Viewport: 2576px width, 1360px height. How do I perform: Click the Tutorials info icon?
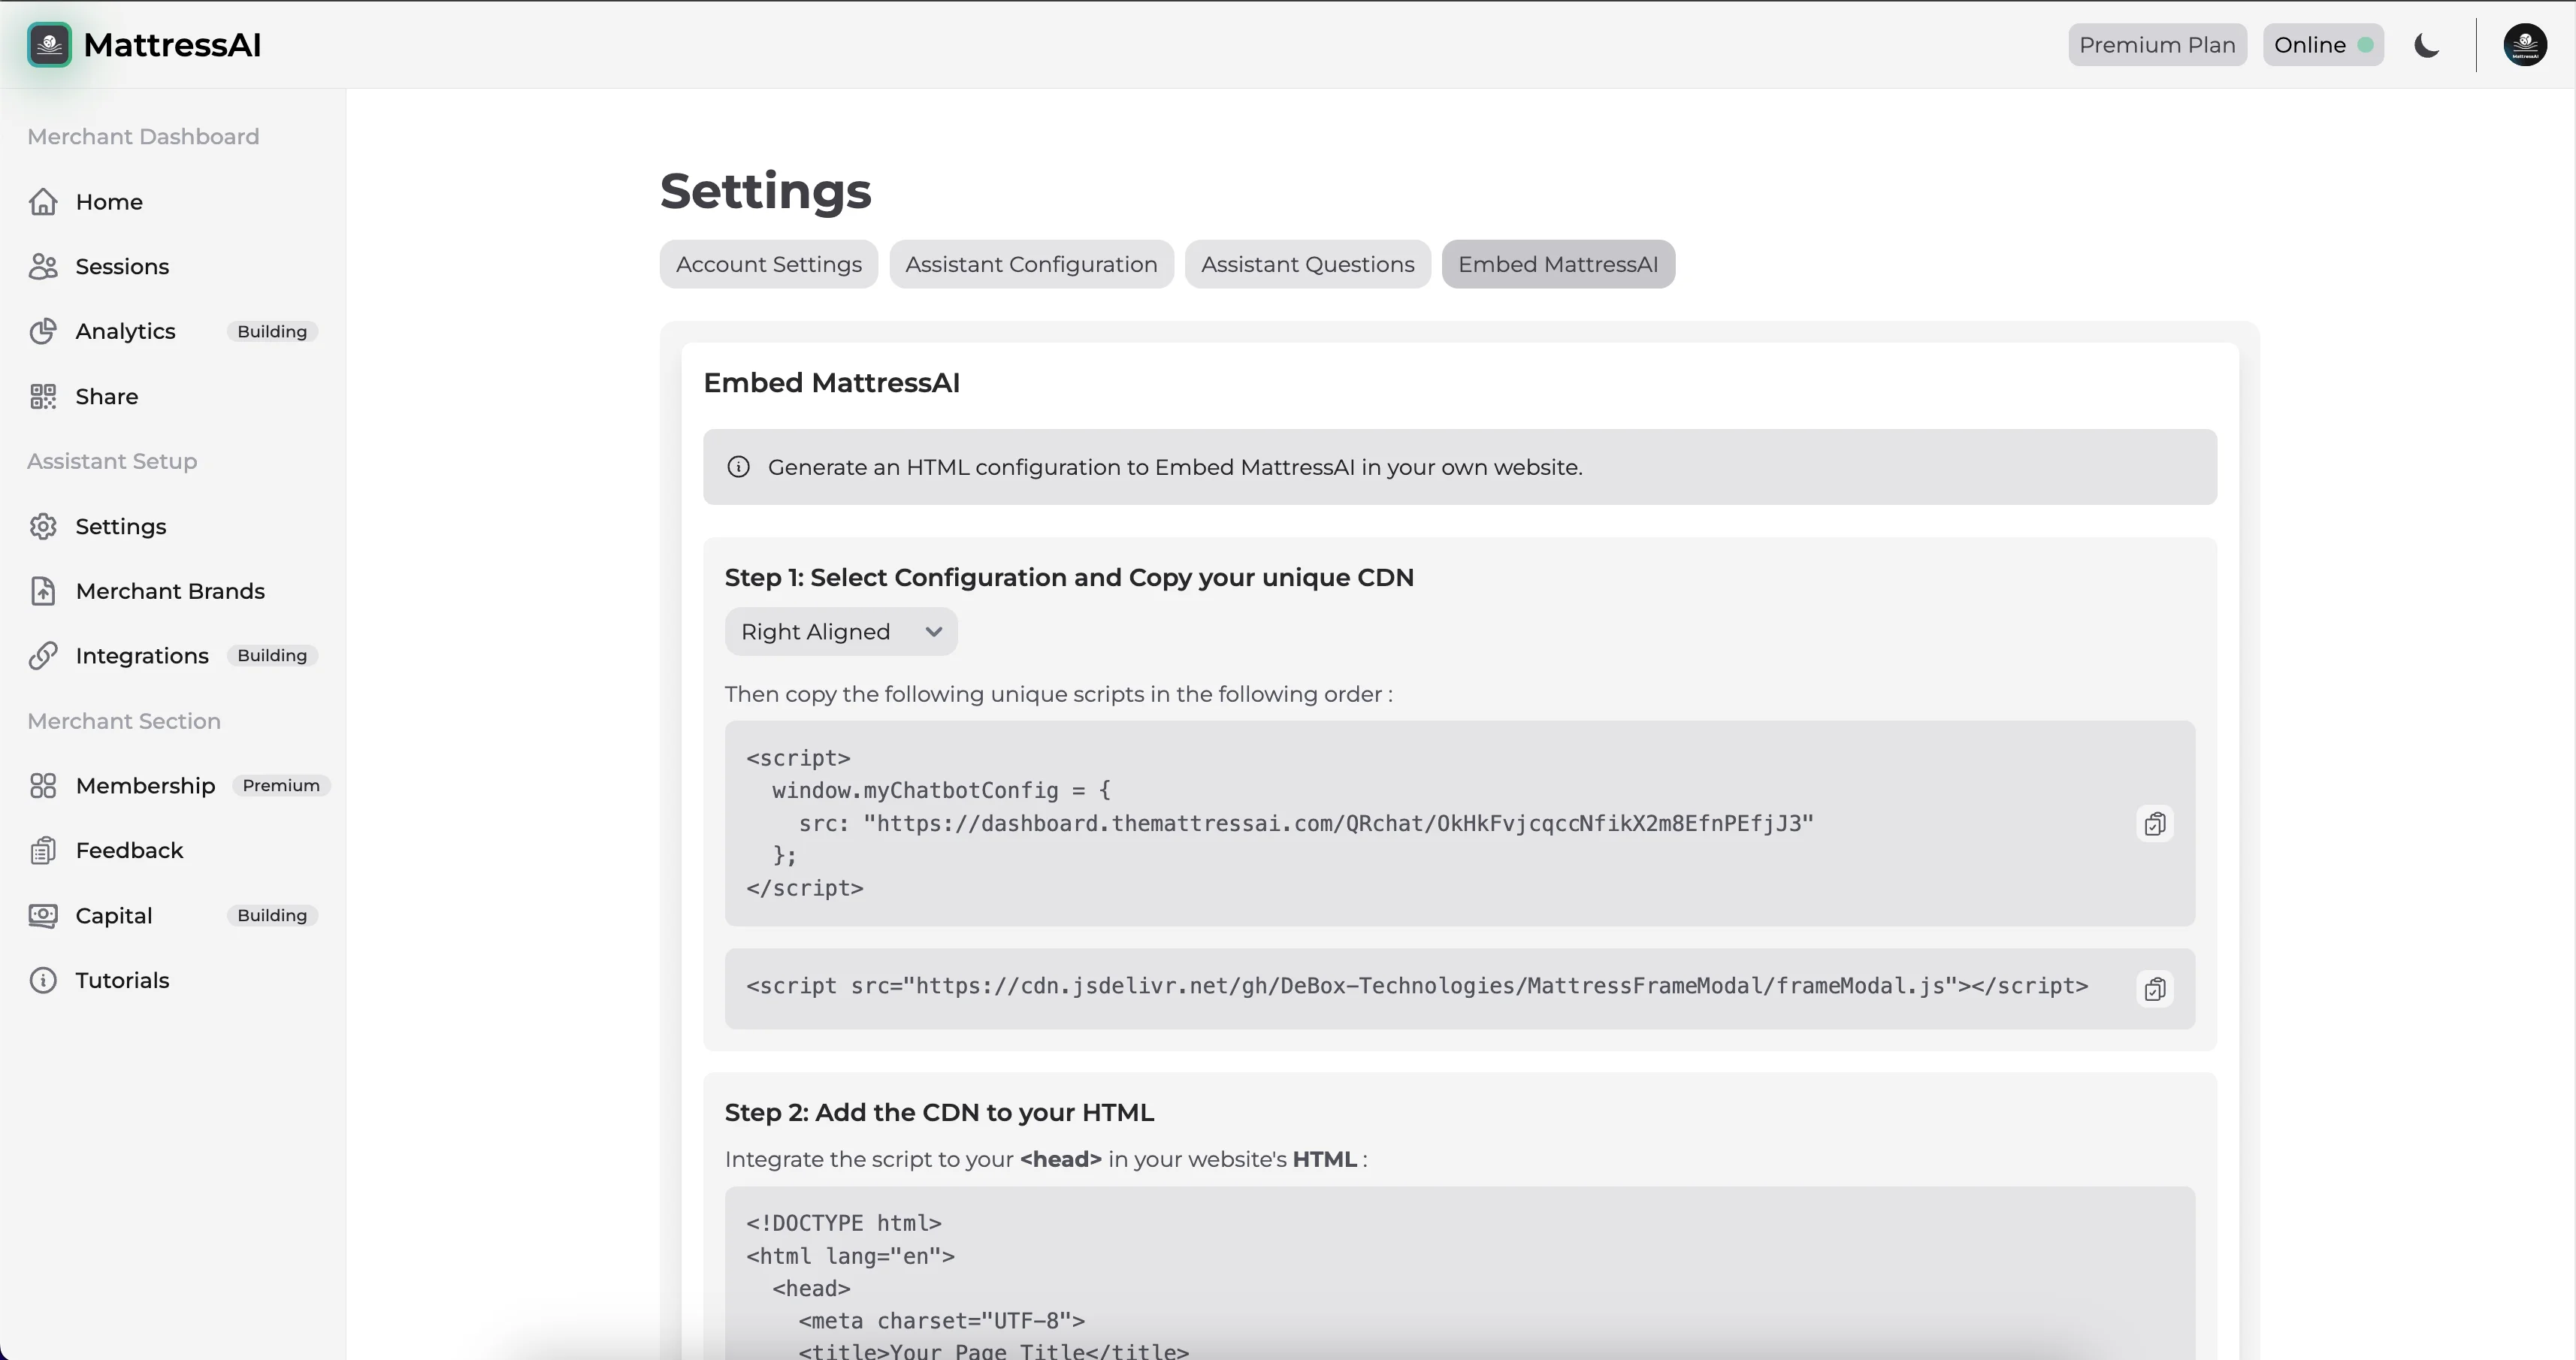point(43,981)
